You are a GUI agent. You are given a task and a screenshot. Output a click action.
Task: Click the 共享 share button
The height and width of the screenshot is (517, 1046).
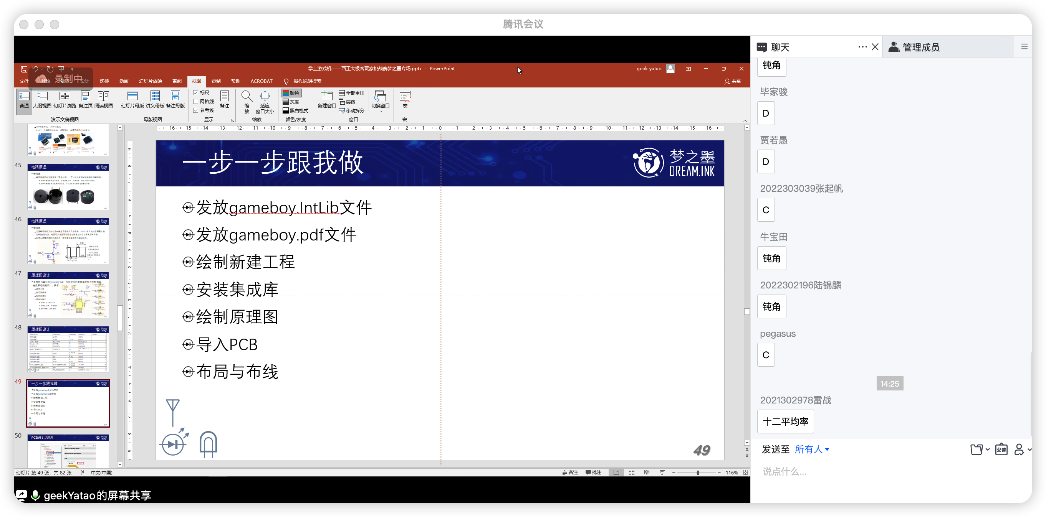pos(733,81)
